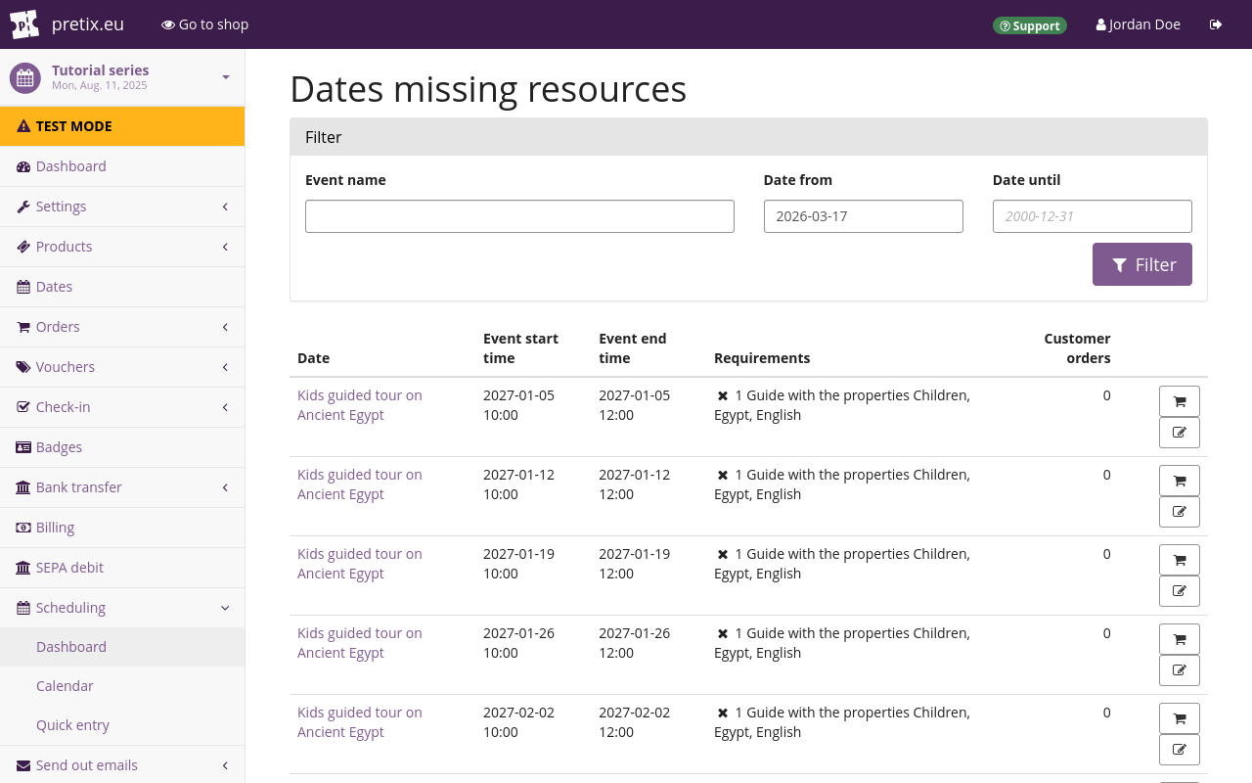Click the Requirements column header
Screen dimensions: 1252x783
762,358
